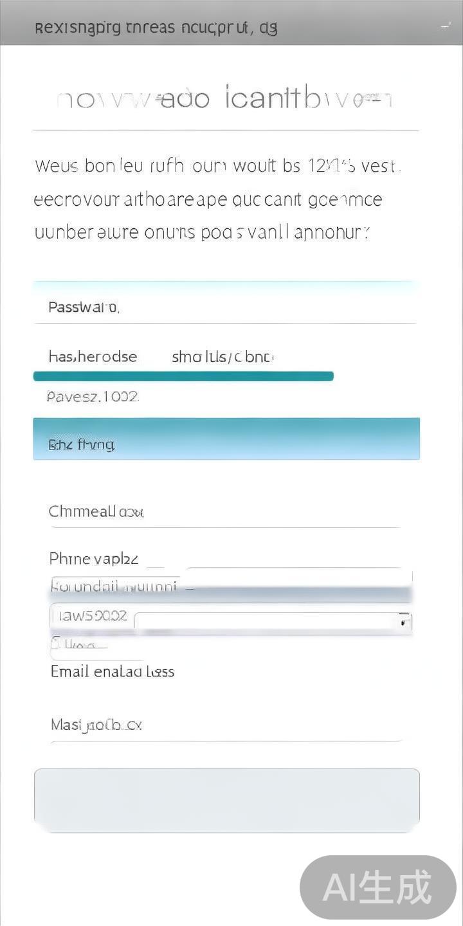Click the large page heading text
The height and width of the screenshot is (926, 463).
225,100
